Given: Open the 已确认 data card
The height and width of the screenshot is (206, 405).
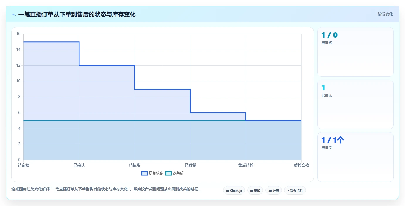Looking at the screenshot, I should coord(355,104).
